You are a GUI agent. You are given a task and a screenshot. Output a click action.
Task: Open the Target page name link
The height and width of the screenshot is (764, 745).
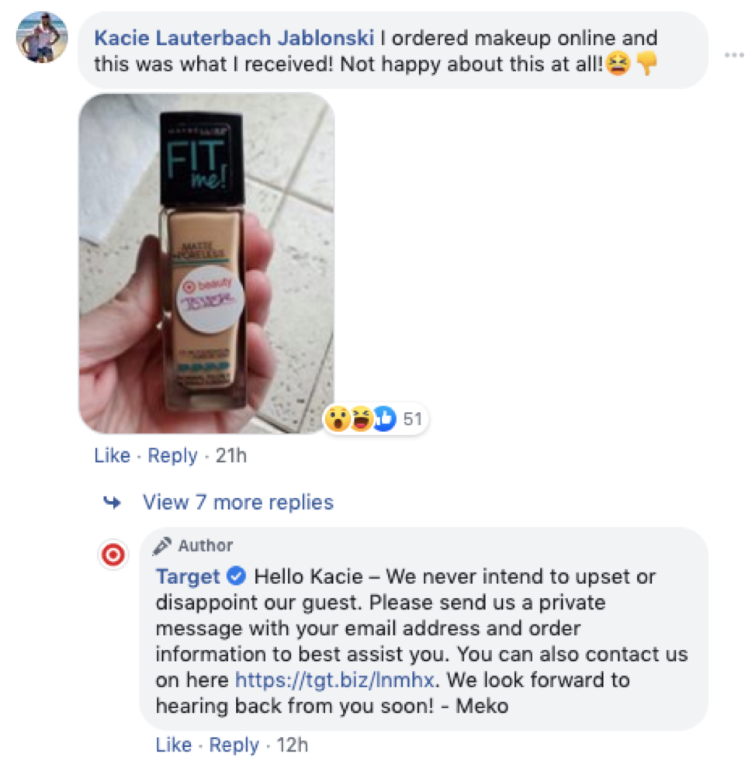point(188,576)
